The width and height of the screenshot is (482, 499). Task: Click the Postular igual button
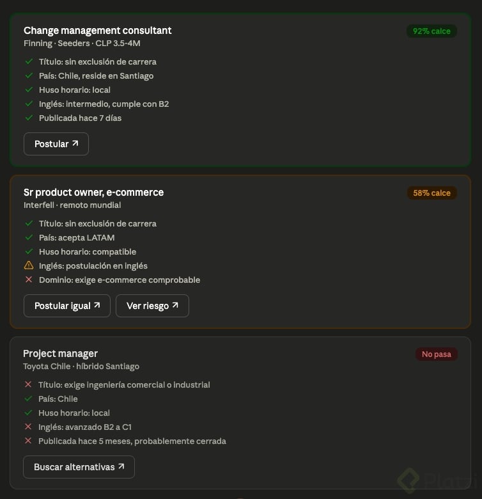[x=67, y=306]
